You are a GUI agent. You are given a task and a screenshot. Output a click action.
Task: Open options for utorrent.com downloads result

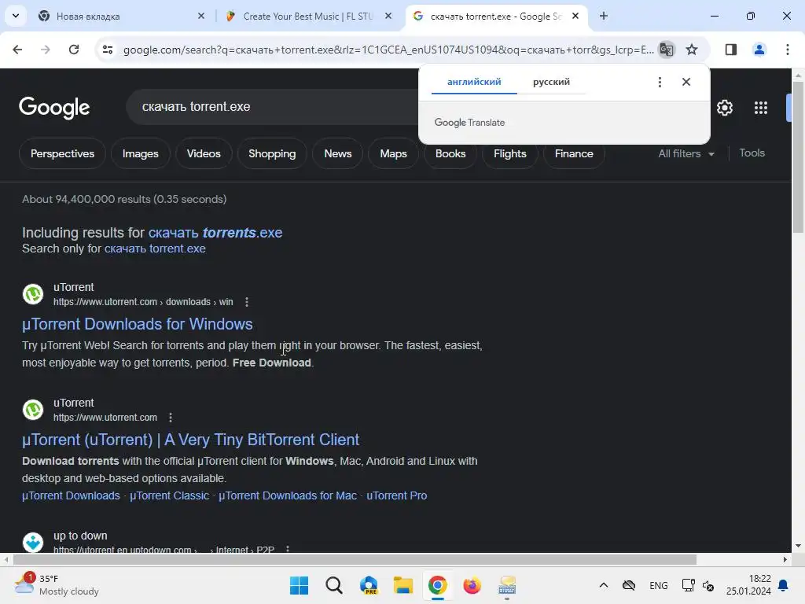point(247,302)
